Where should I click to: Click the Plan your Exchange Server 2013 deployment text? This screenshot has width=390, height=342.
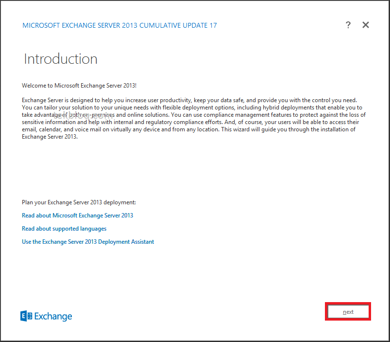tap(79, 202)
